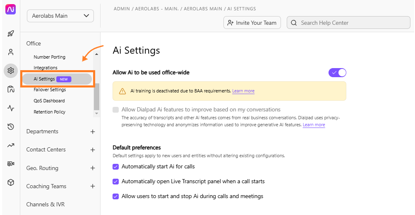Click ADMIN in the breadcrumb
The height and width of the screenshot is (215, 415).
click(x=122, y=9)
